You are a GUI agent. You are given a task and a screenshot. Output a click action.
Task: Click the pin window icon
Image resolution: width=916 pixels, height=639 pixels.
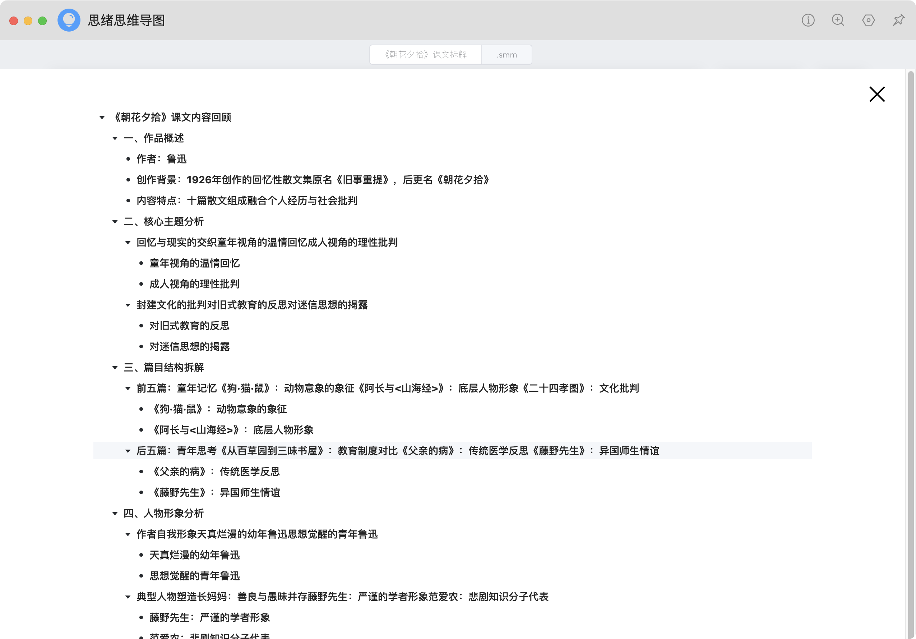click(898, 20)
